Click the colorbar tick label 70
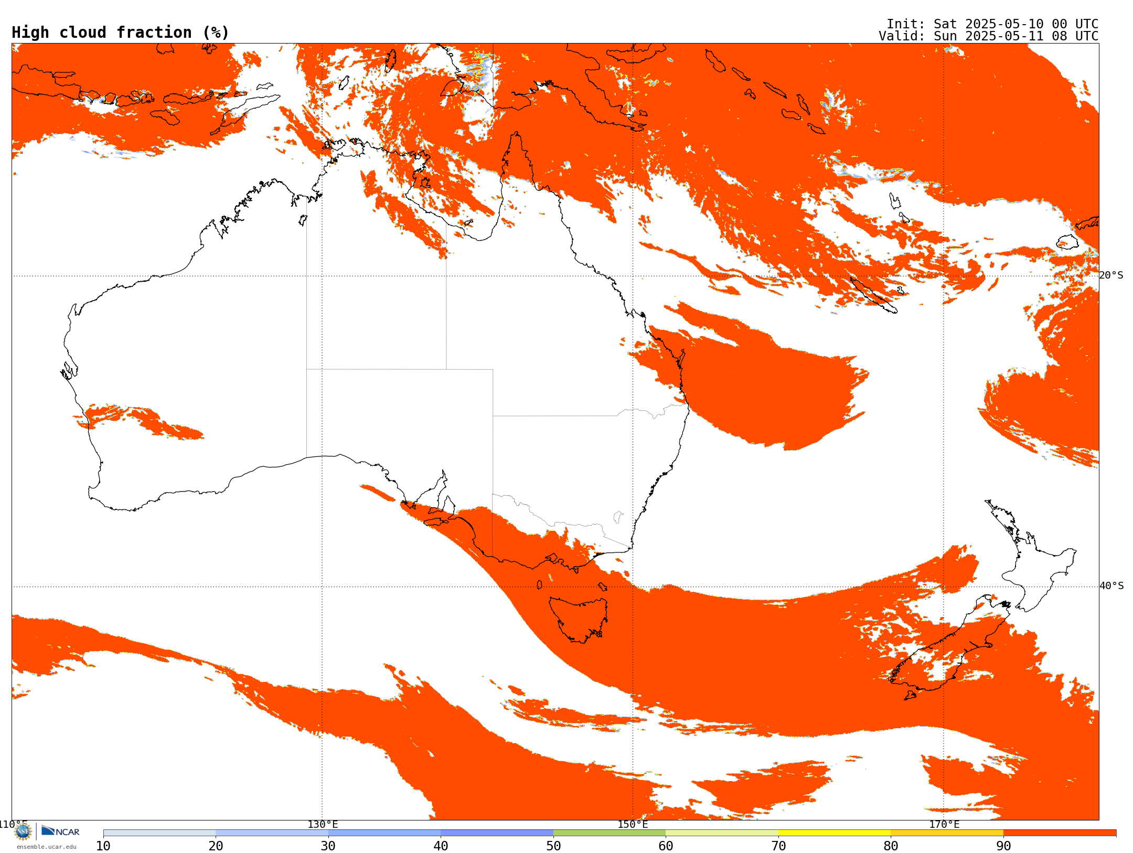The image size is (1133, 853). (x=778, y=846)
